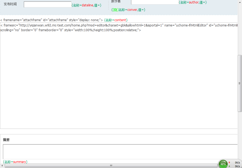The image size is (242, 168).
Task: Click the {名称=summary} tag label
Action: tap(15, 162)
